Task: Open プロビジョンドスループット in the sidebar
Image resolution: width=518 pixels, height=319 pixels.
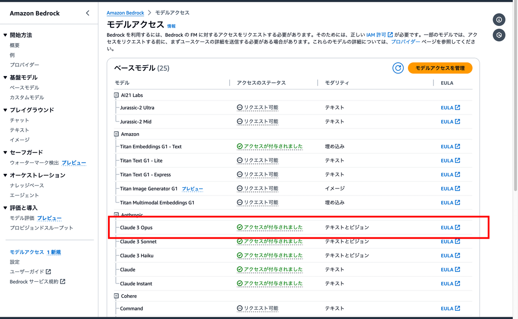Action: 41,228
